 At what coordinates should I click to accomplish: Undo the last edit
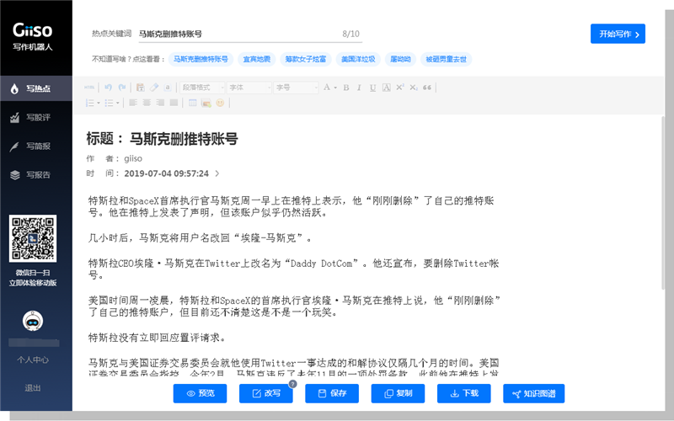click(109, 88)
